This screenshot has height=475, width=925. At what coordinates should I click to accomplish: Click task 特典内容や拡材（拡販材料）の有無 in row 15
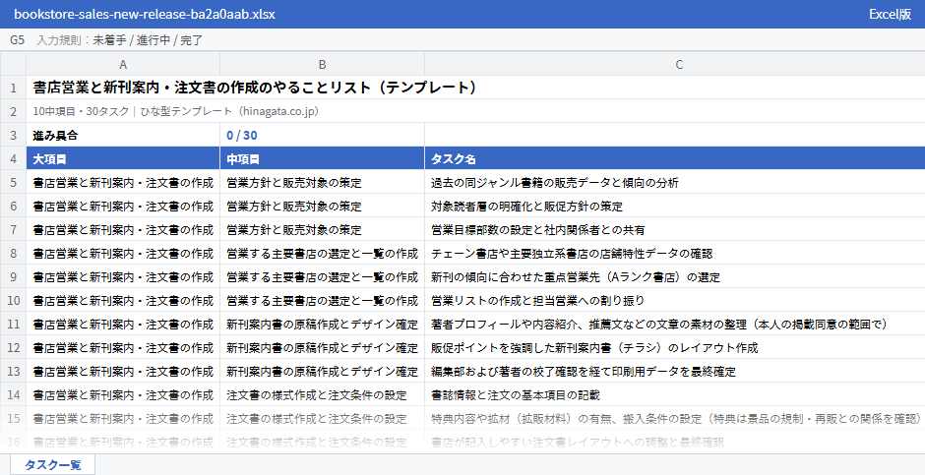[x=675, y=418]
